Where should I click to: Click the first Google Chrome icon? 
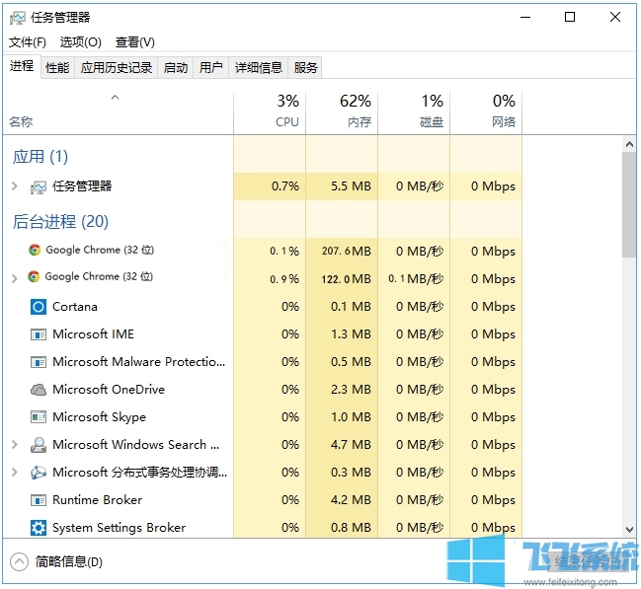[35, 251]
